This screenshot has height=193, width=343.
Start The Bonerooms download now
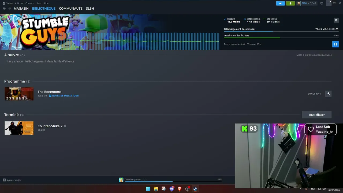(328, 94)
